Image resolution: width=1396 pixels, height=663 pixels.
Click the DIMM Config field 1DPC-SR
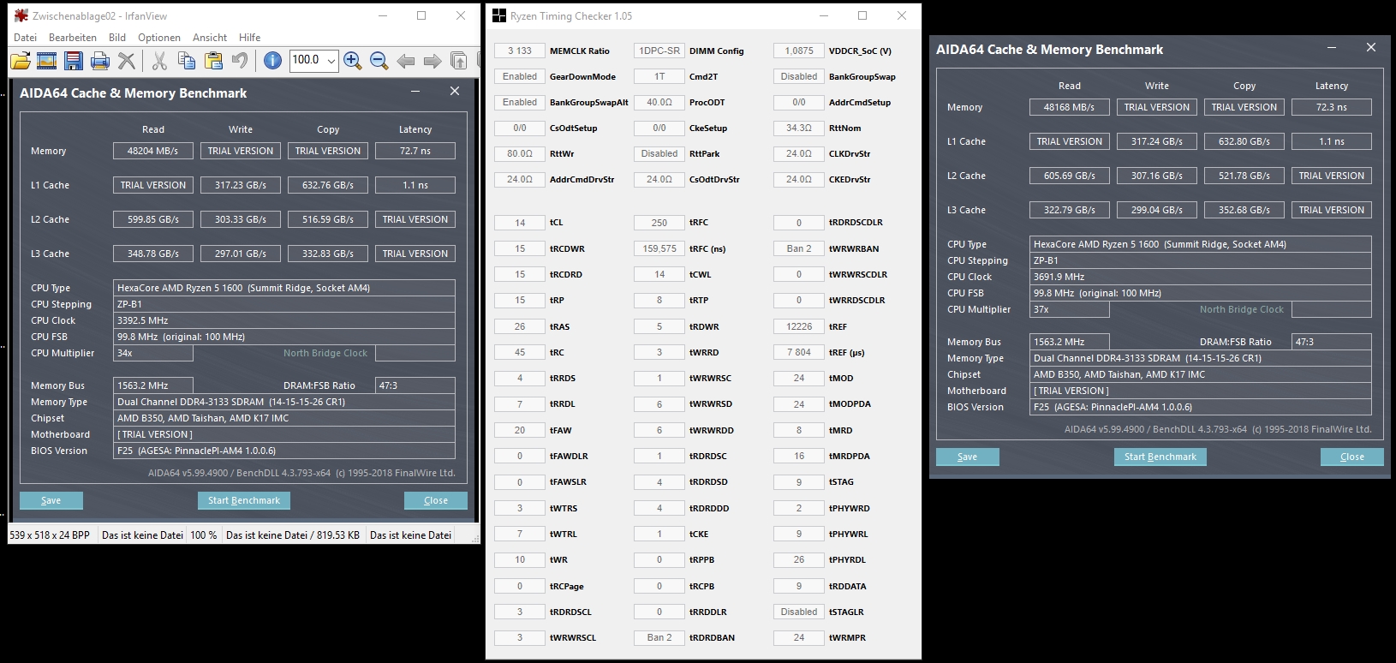pyautogui.click(x=659, y=51)
